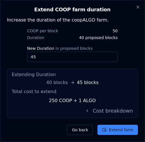The height and width of the screenshot is (142, 145).
Task: Confirm with the Extend farm button
Action: click(118, 130)
